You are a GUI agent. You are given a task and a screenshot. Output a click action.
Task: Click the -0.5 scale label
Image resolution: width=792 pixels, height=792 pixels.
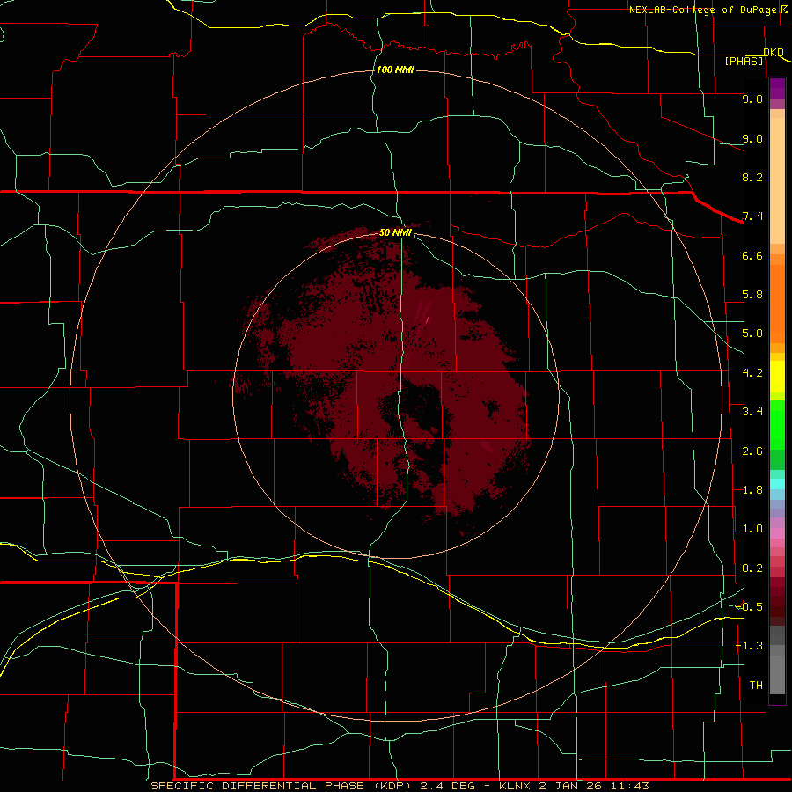749,606
